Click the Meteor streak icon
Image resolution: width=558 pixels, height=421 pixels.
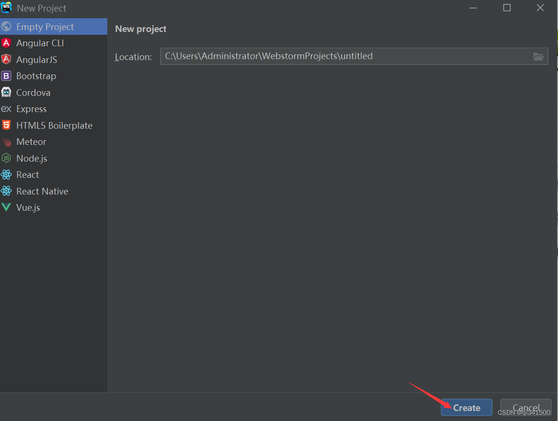[x=6, y=142]
